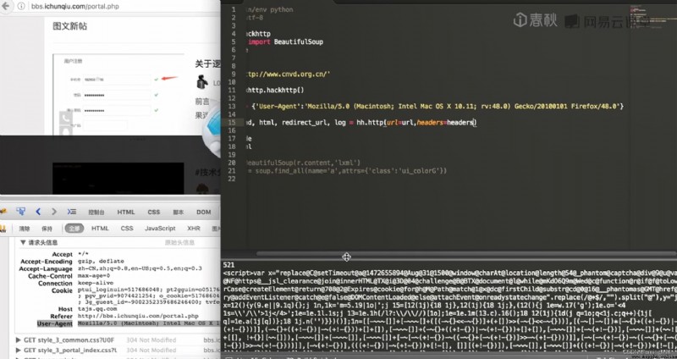Image resolution: width=677 pixels, height=359 pixels.
Task: Switch to the 控制台 panel tab
Action: [96, 213]
